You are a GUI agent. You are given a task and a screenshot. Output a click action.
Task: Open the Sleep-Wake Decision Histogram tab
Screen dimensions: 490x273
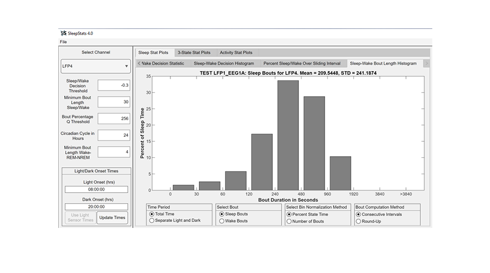[x=223, y=64]
